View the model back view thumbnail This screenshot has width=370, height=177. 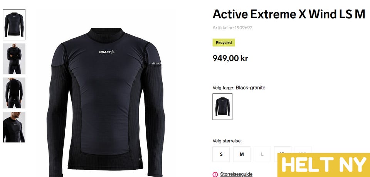tap(14, 93)
